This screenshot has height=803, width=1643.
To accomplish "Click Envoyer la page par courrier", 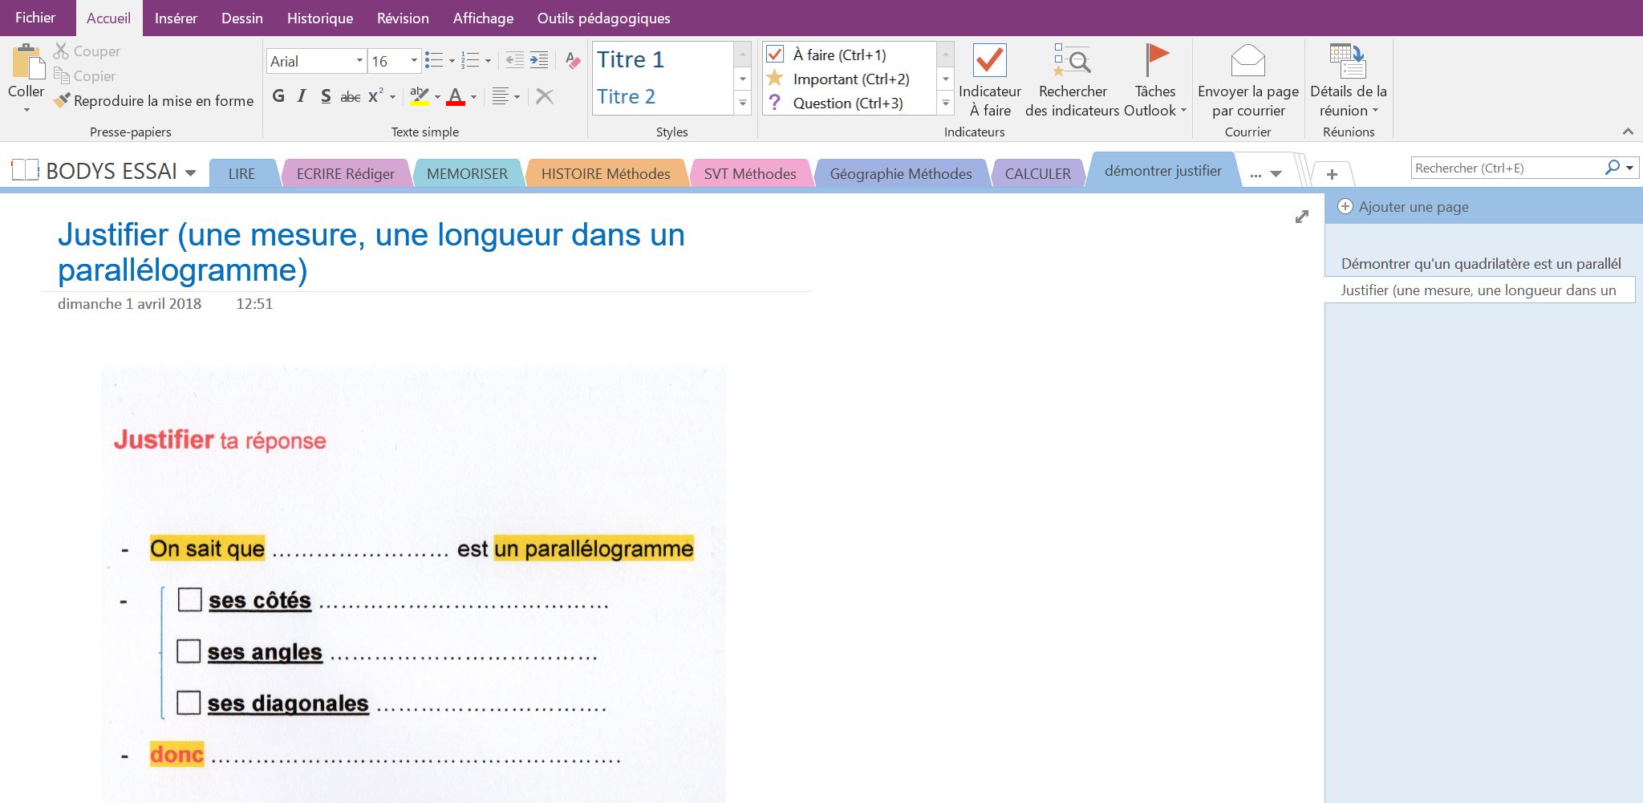I will pos(1247,80).
